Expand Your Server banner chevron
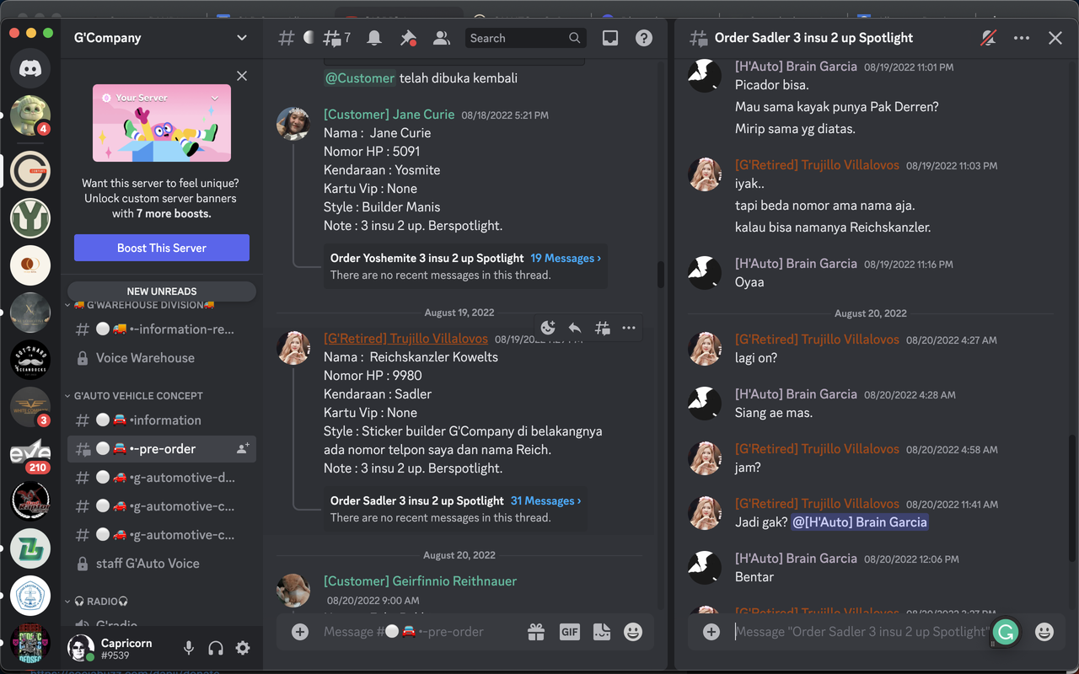This screenshot has width=1079, height=674. tap(215, 98)
